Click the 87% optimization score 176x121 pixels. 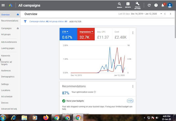(65, 93)
